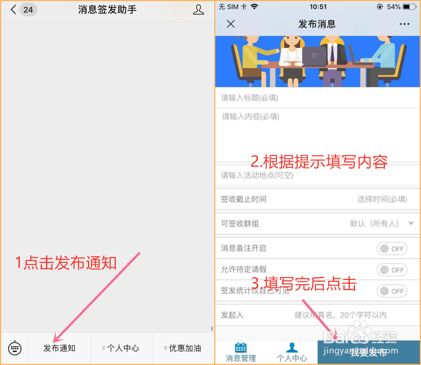Viewport: 421px width, 365px height.
Task: Tap the back arrow next to the 24 badge
Action: click(12, 9)
